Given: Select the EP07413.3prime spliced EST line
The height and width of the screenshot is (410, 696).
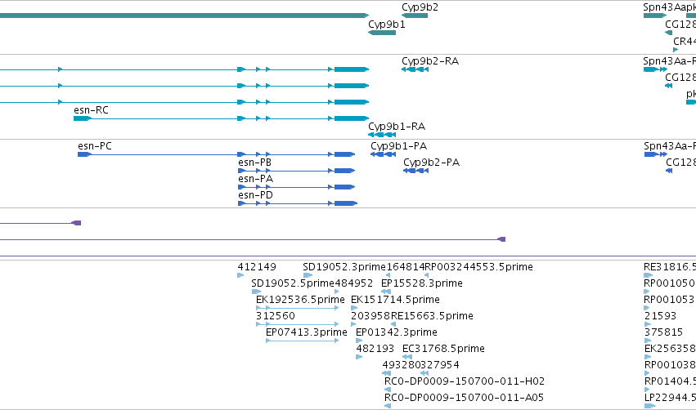Looking at the screenshot, I should point(303,341).
